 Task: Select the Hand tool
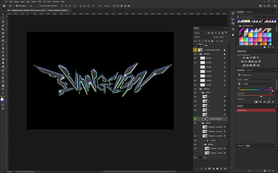pyautogui.click(x=3, y=85)
